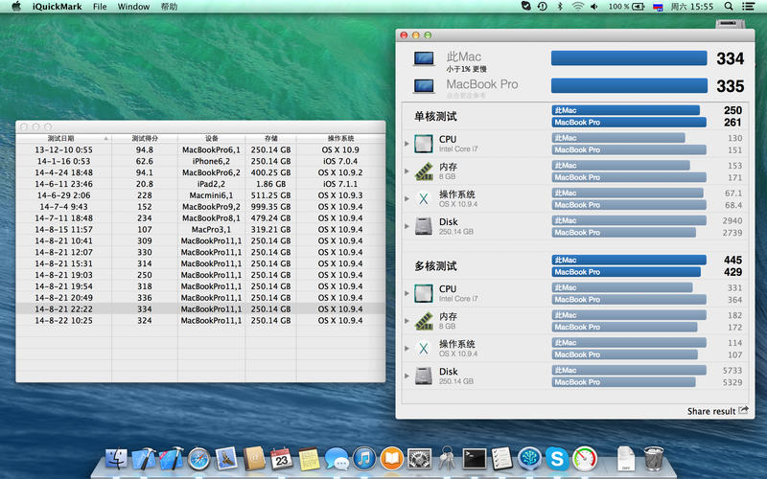Viewport: 767px width, 479px height.
Task: Open the Trash in Dock
Action: 654,459
